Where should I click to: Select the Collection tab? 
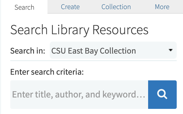pos(116,7)
